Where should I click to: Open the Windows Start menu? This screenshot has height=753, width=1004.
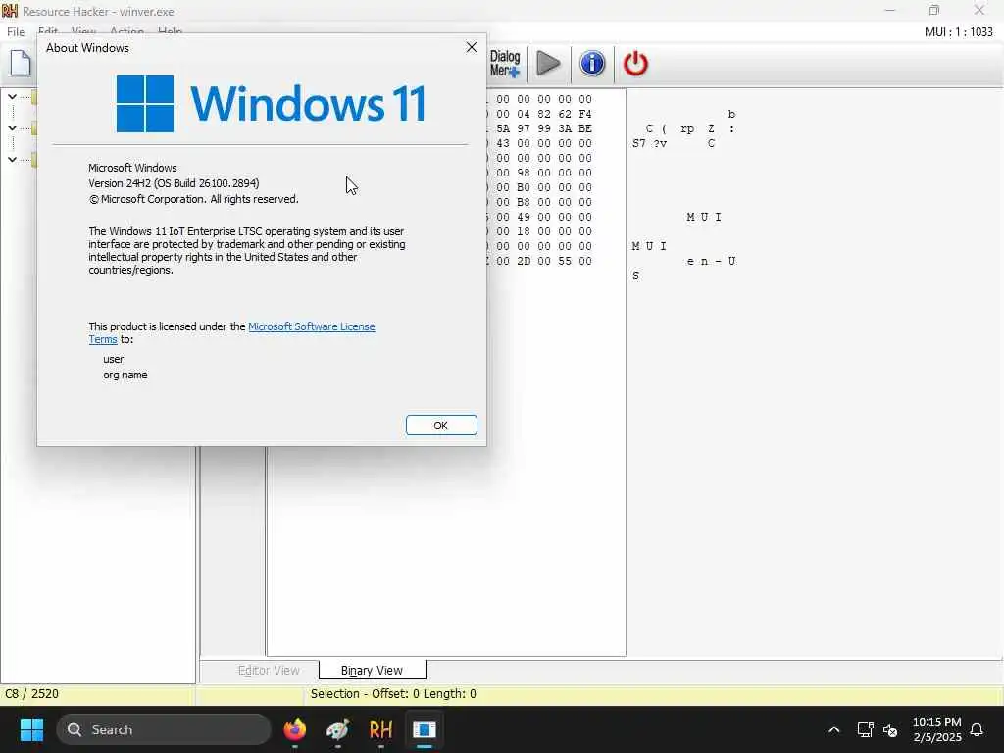[31, 729]
